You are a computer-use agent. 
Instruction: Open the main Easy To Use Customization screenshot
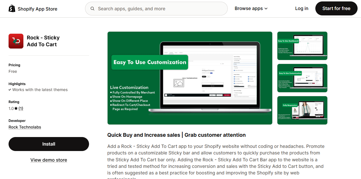190,78
